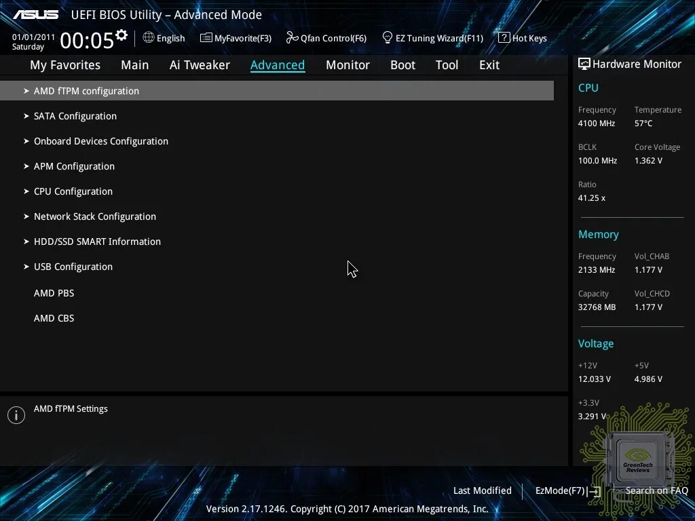Viewport: 695px width, 521px height.
Task: Open Network Stack Configuration
Action: pos(95,216)
